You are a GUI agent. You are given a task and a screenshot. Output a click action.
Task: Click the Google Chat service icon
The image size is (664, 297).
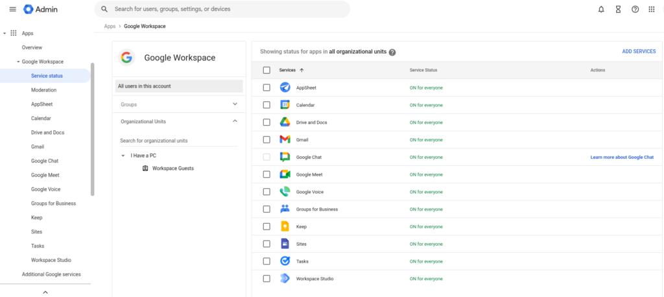[x=285, y=157]
